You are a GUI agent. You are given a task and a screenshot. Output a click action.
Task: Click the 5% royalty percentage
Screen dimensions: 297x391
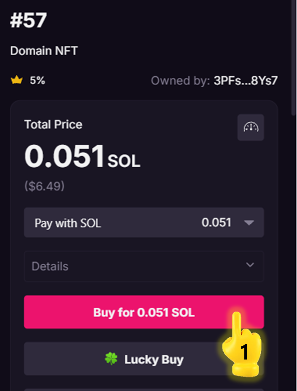[x=37, y=80]
